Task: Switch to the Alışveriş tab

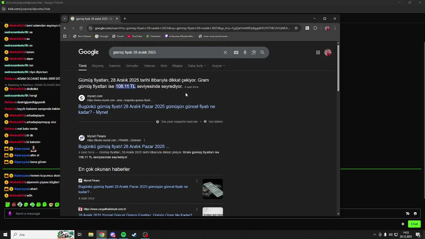Action: pyautogui.click(x=98, y=66)
